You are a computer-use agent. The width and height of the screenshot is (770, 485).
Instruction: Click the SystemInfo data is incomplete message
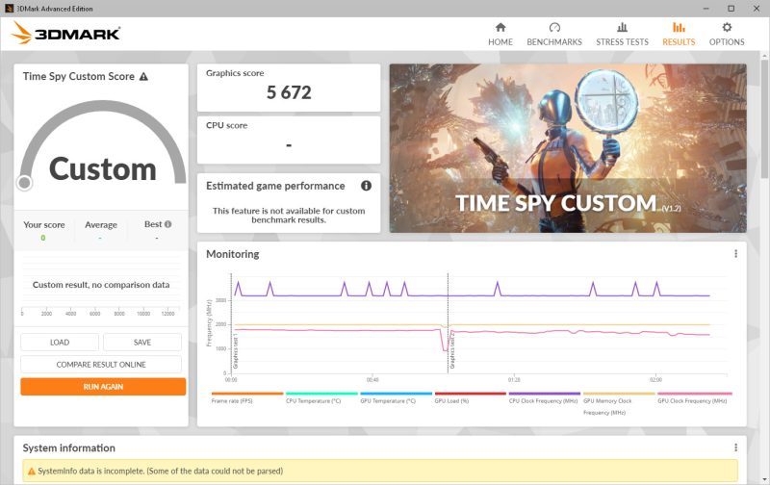tap(160, 471)
